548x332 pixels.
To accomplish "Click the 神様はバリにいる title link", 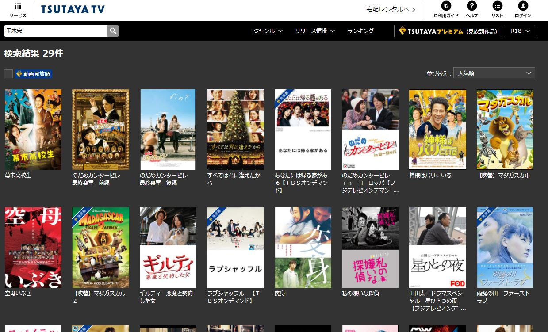I will [x=430, y=176].
